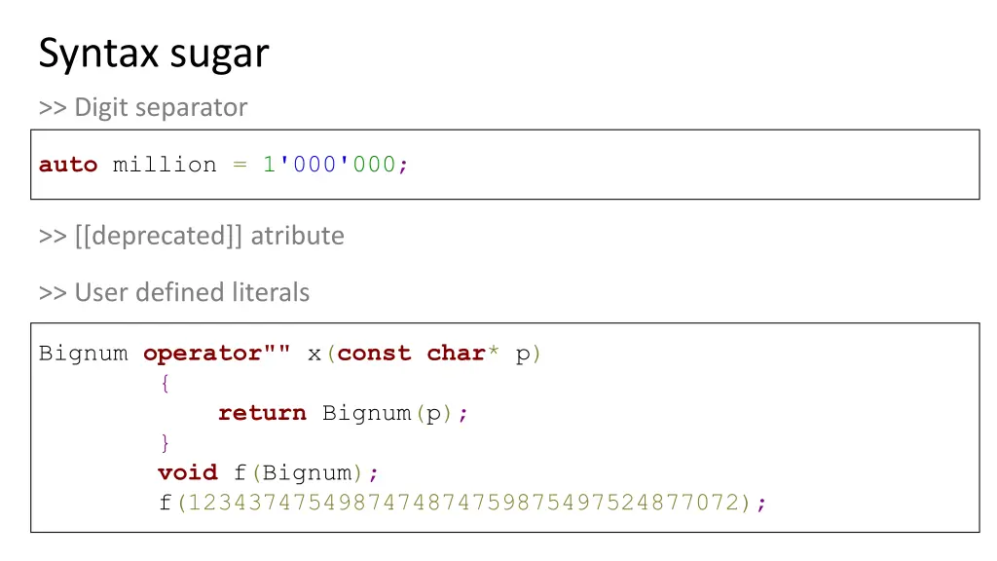Click the closing curly brace
Viewport: 997px width, 561px height.
pos(165,443)
